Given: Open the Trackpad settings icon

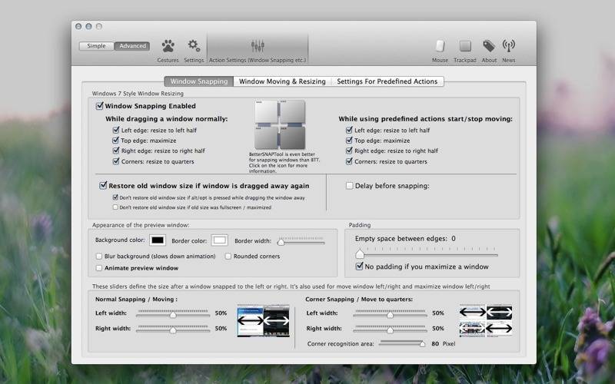Looking at the screenshot, I should coord(465,46).
